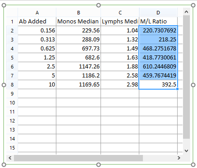Click the horizontal scrollbar thumb
Image resolution: width=197 pixels, height=168 pixels.
point(78,158)
